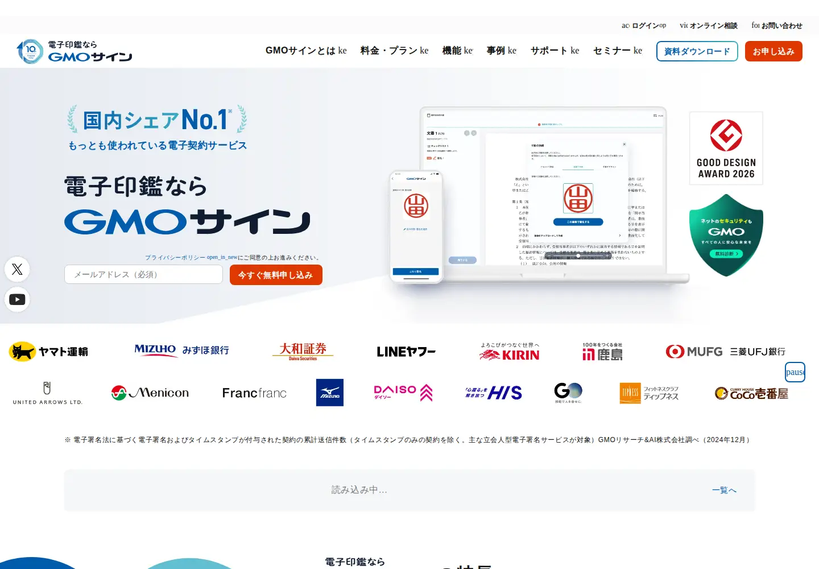Image resolution: width=819 pixels, height=569 pixels.
Task: Click the 無料診断 button on shield badge
Action: pos(726,254)
